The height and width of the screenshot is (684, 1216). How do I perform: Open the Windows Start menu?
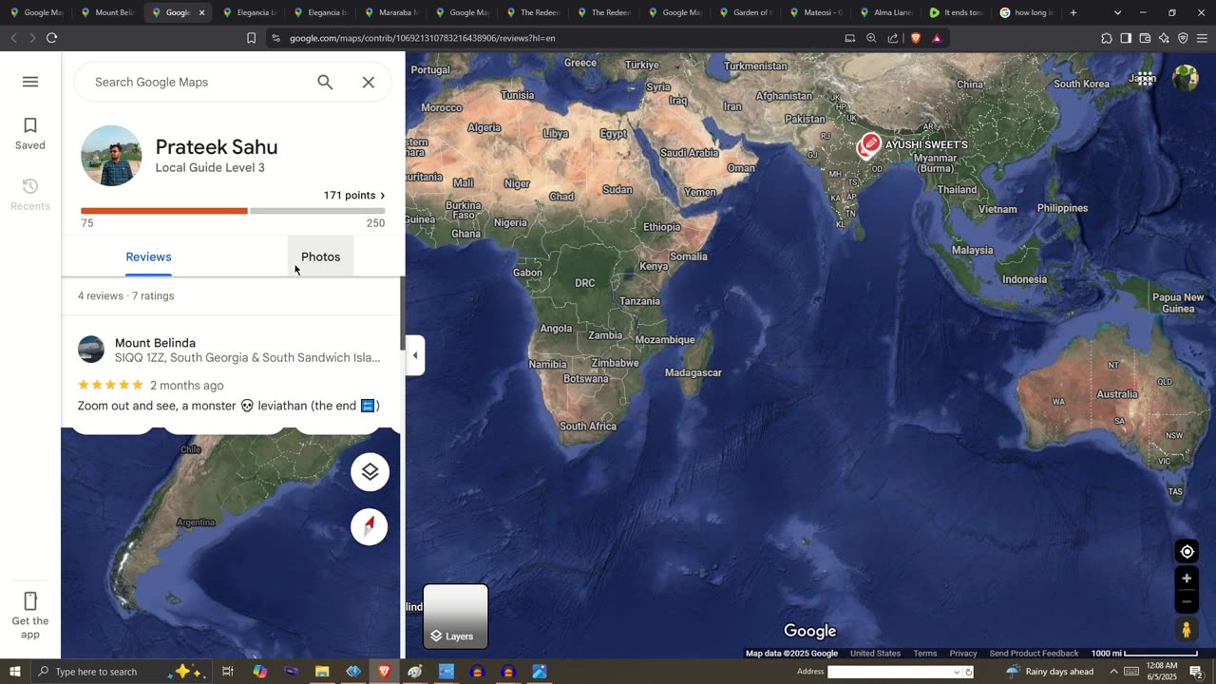[14, 672]
